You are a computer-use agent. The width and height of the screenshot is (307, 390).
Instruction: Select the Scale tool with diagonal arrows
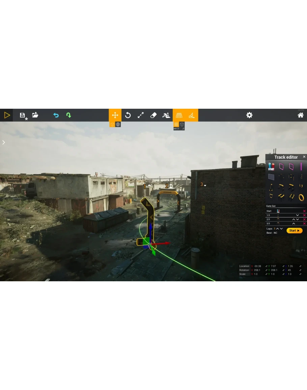point(141,115)
